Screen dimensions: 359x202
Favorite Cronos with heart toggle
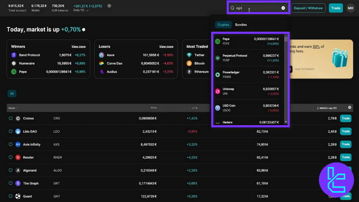(x=10, y=119)
